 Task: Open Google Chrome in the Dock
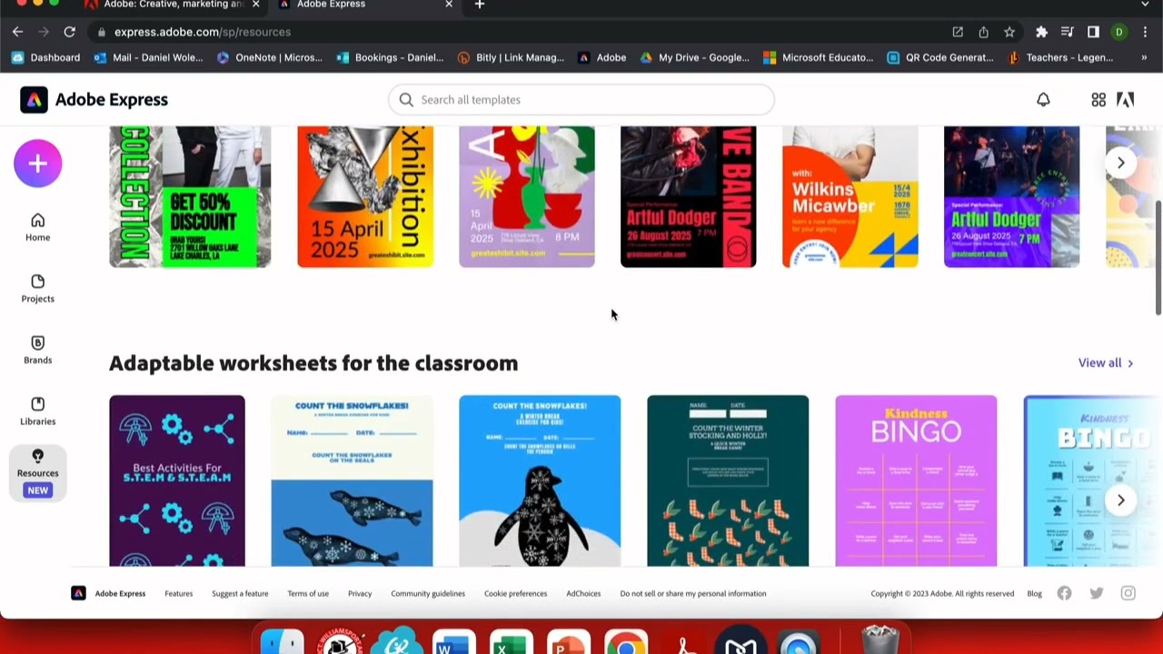[625, 643]
